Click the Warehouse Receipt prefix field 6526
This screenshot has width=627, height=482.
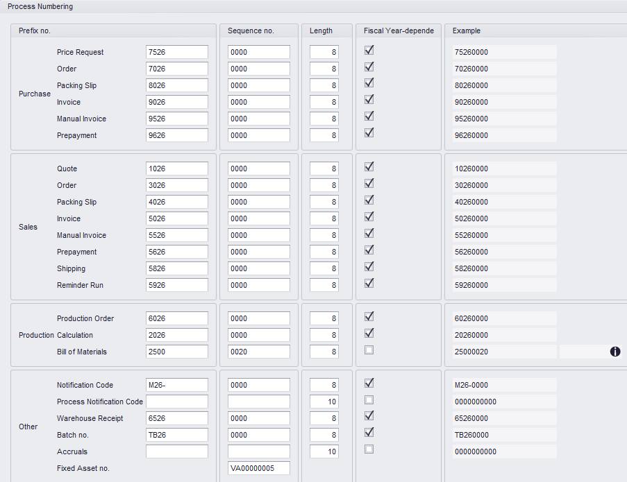tap(177, 418)
